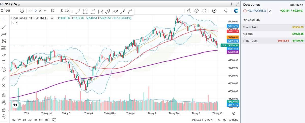Expand the 7 indicators legend chevron
This screenshot has height=123, width=305.
pyautogui.click(x=14, y=23)
